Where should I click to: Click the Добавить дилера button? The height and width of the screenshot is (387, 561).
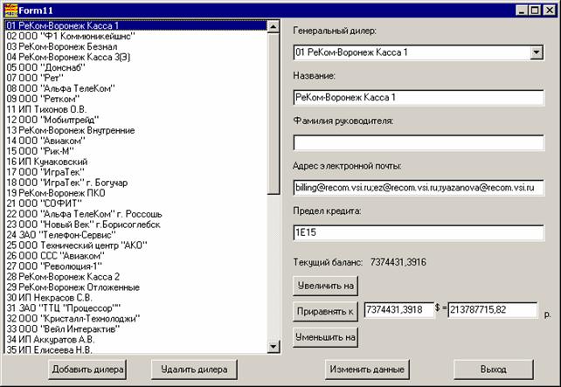pos(87,370)
